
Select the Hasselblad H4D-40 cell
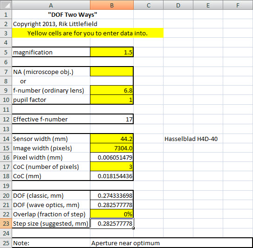pos(191,139)
